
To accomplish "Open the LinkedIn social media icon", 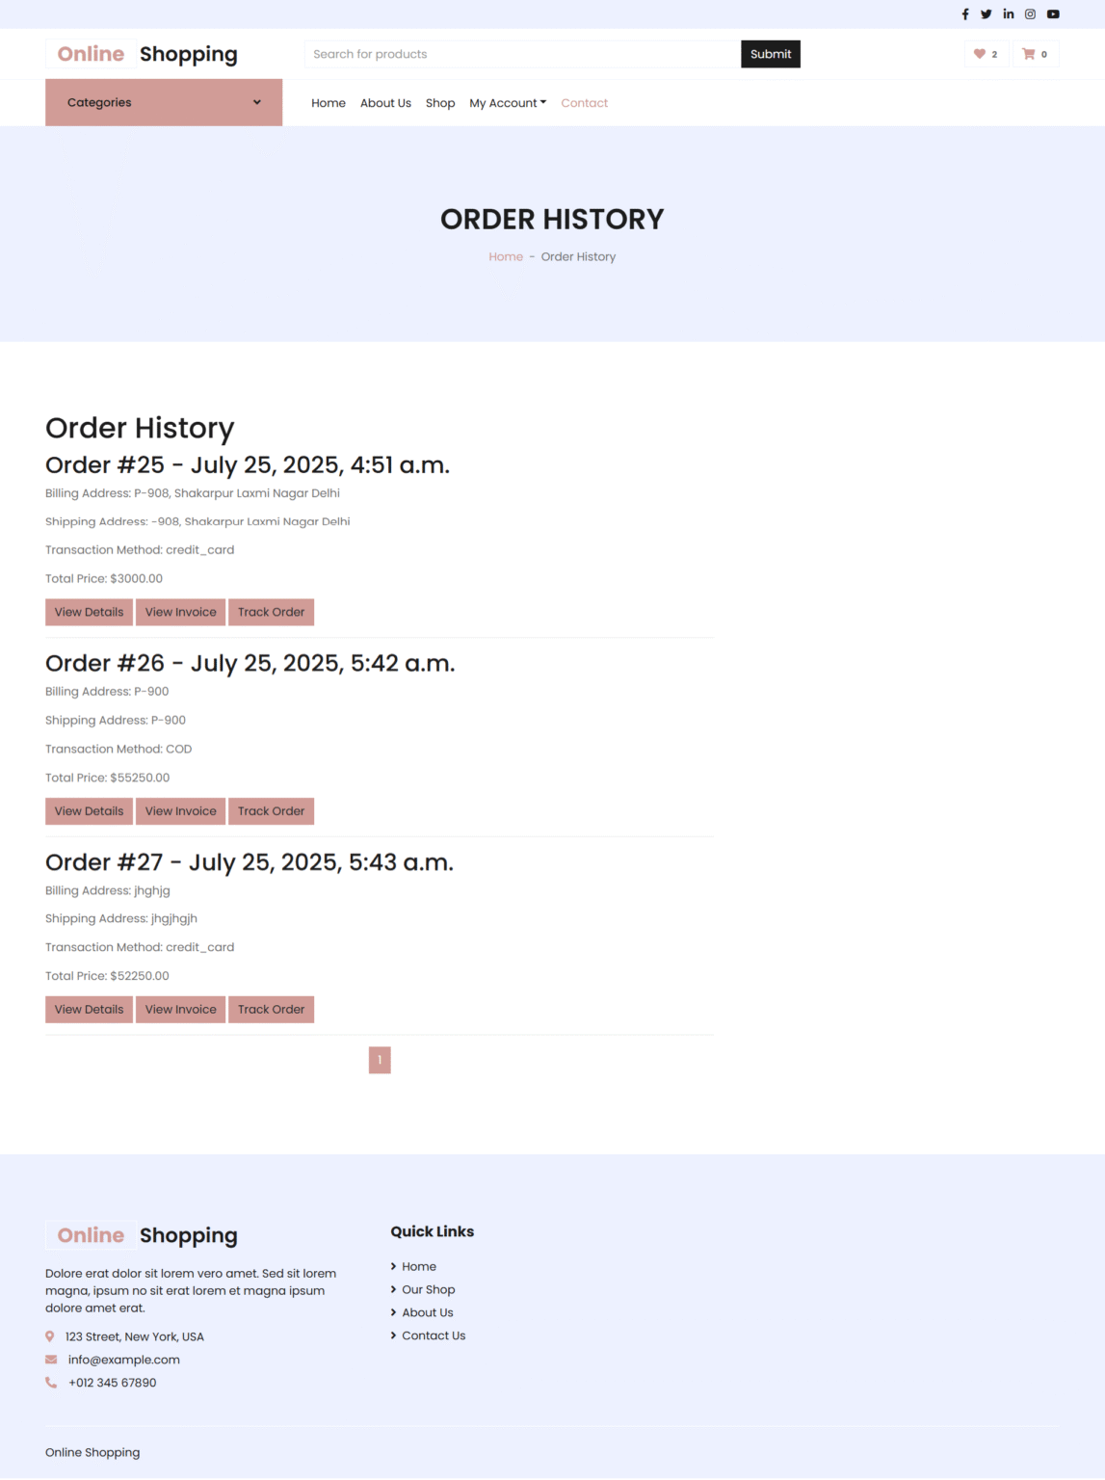I will coord(1009,14).
